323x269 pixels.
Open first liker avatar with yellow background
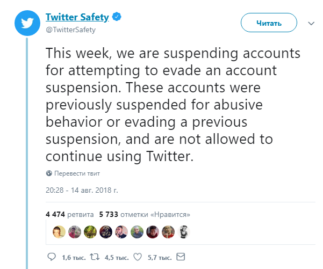pos(59,231)
